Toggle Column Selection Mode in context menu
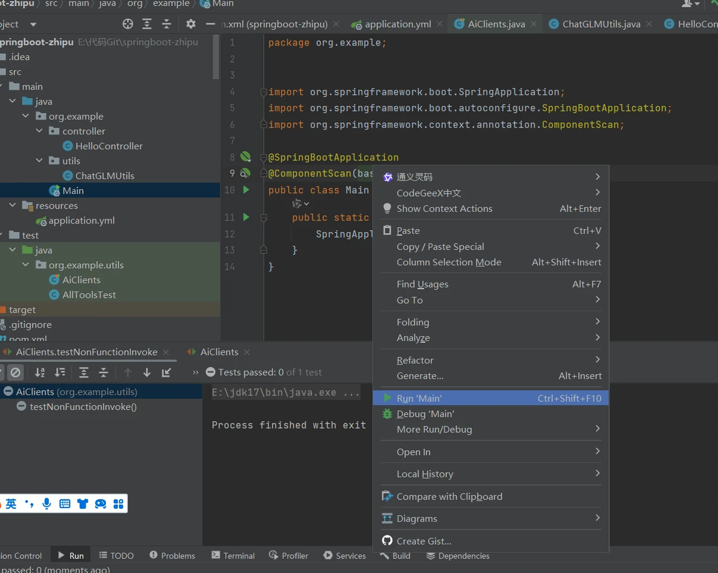 click(x=449, y=262)
